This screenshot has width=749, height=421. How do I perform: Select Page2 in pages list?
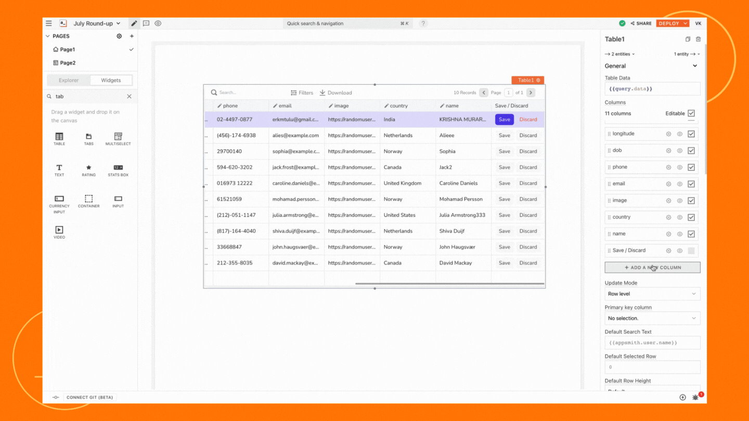(x=68, y=63)
